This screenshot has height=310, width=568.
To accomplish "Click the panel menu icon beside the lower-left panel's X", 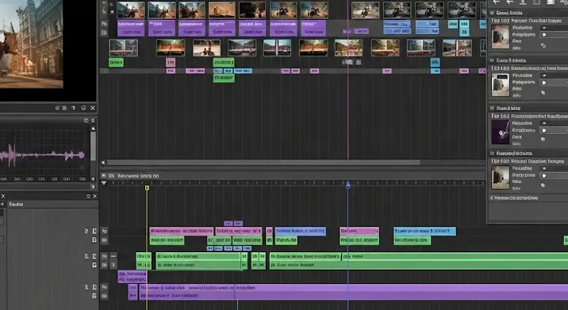I will 88,197.
